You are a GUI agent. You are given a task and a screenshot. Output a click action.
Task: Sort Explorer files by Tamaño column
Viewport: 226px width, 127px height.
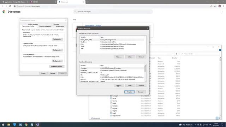point(174,58)
